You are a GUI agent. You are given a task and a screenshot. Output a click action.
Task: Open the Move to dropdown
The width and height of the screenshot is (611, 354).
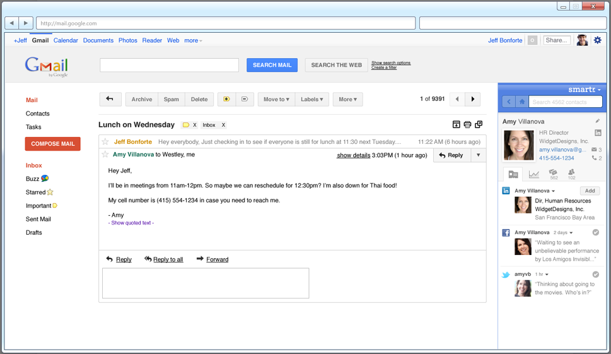276,99
